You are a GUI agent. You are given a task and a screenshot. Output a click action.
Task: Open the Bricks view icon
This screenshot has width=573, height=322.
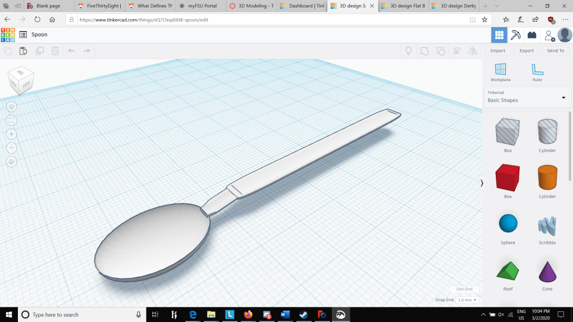coord(532,35)
